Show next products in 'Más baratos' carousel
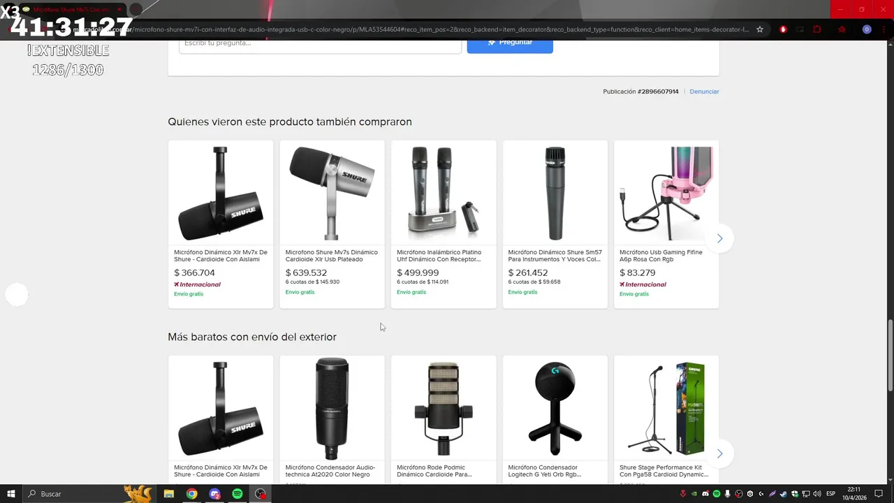The width and height of the screenshot is (894, 503). [719, 453]
